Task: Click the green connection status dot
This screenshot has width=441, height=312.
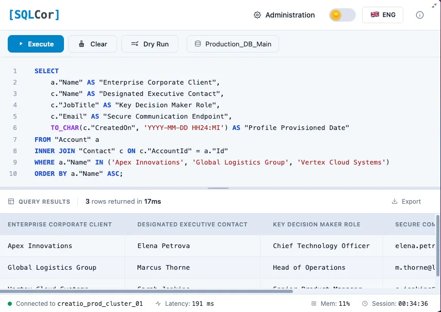Action: 10,304
